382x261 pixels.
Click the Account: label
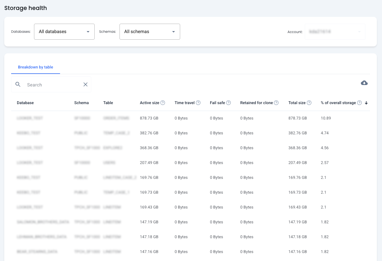point(295,32)
